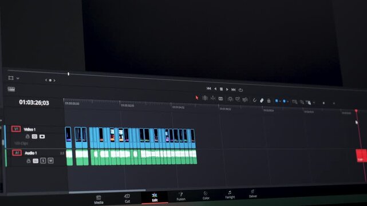Click the Video 1 track name
This screenshot has width=367, height=206.
point(30,129)
